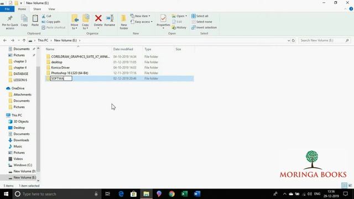354x199 pixels.
Task: Select OneDrive in navigation pane
Action: [18, 88]
